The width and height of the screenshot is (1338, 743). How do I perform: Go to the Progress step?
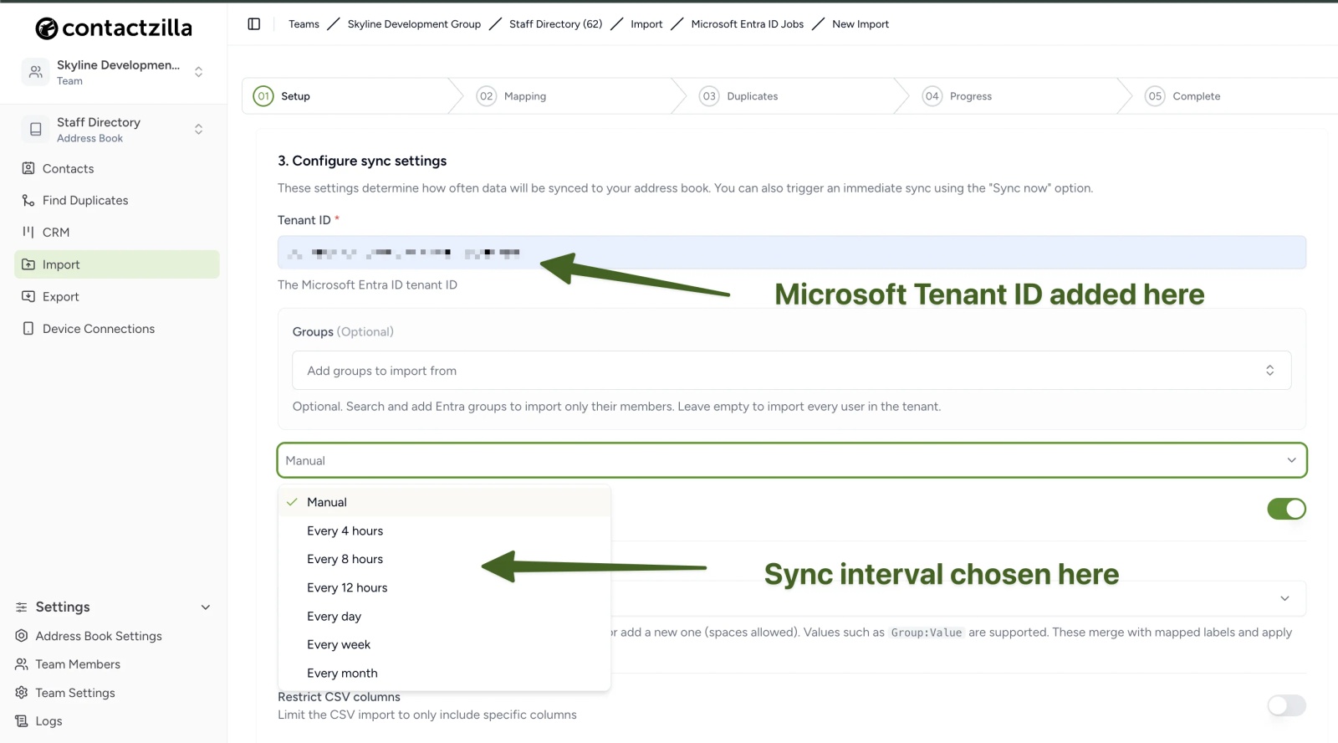958,96
